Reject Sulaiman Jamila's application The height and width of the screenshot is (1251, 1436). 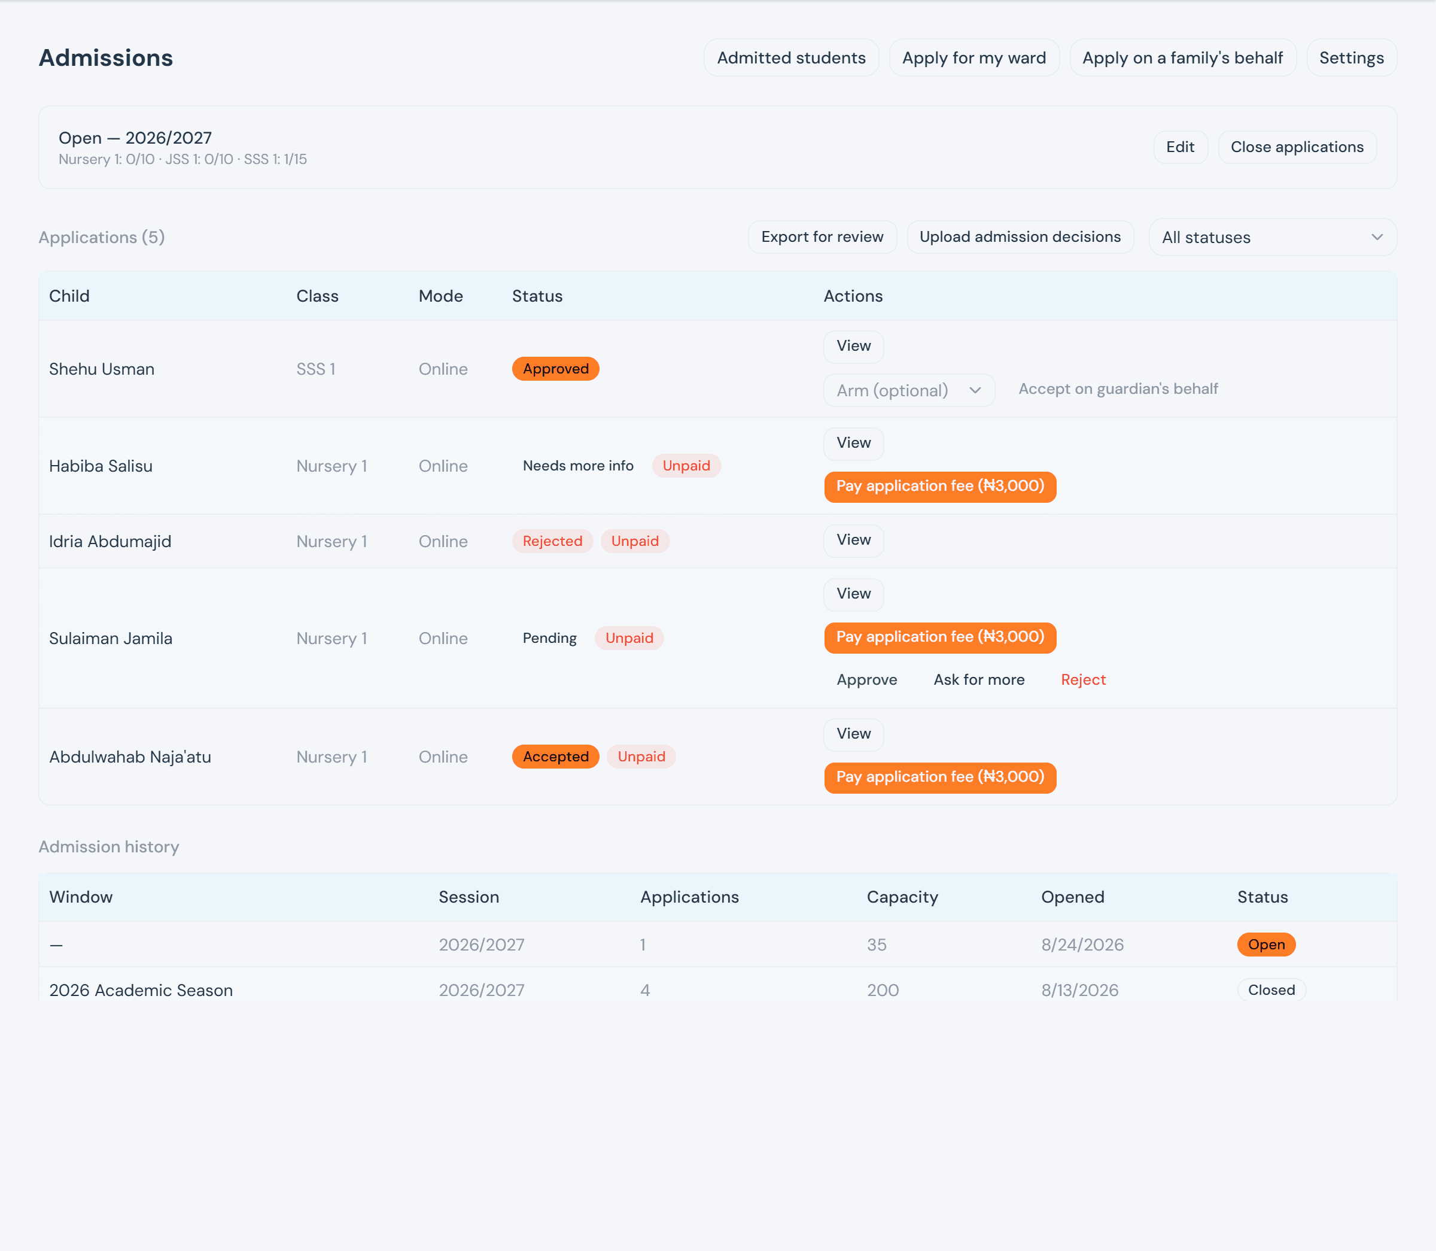1083,680
